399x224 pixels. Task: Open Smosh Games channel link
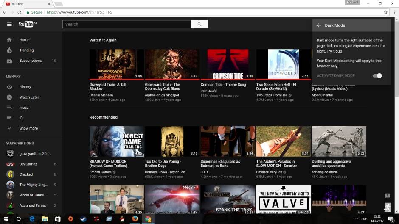coord(100,172)
